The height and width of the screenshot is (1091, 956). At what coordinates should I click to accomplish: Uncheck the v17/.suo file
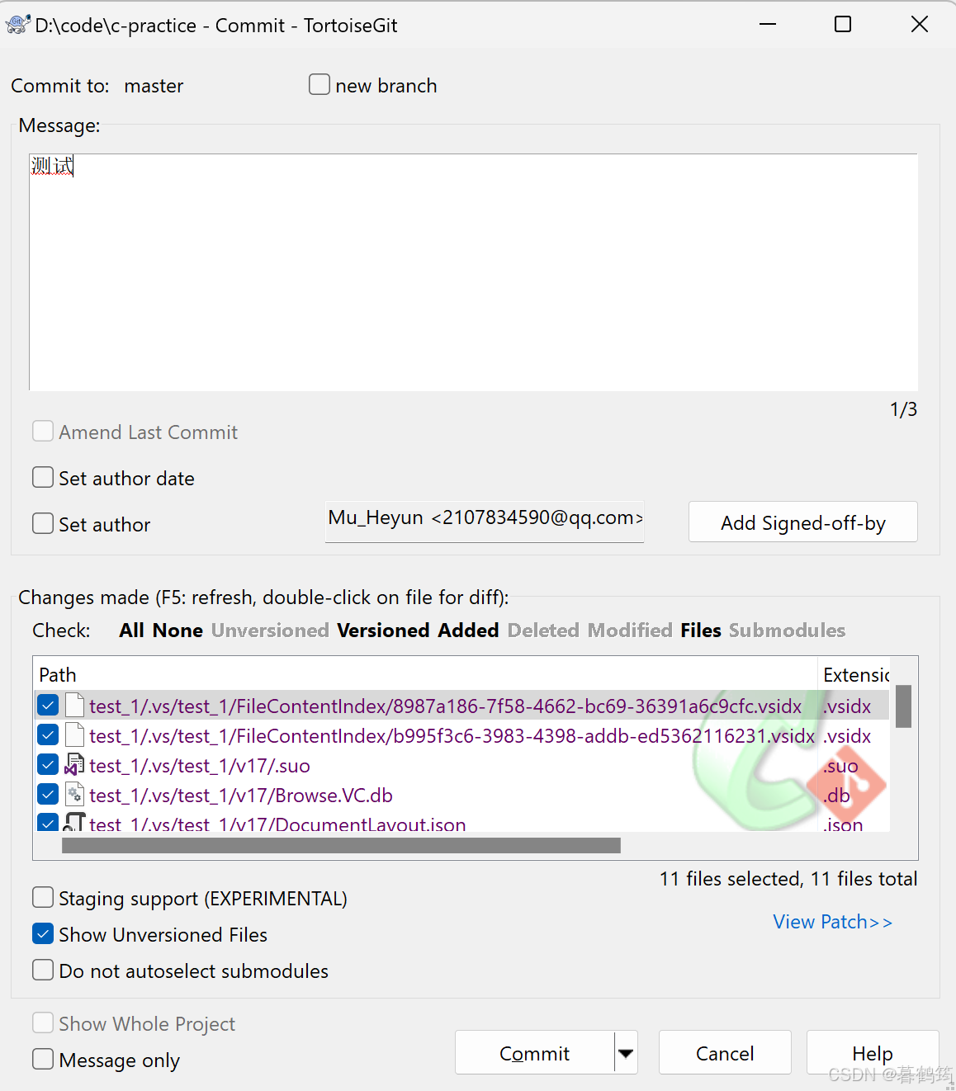click(48, 765)
